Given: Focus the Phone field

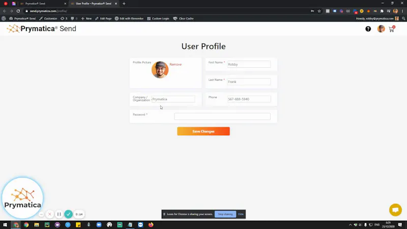Looking at the screenshot, I should tap(249, 99).
